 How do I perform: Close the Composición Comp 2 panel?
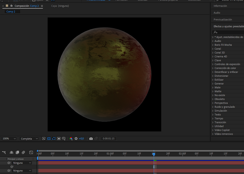[x=3, y=6]
